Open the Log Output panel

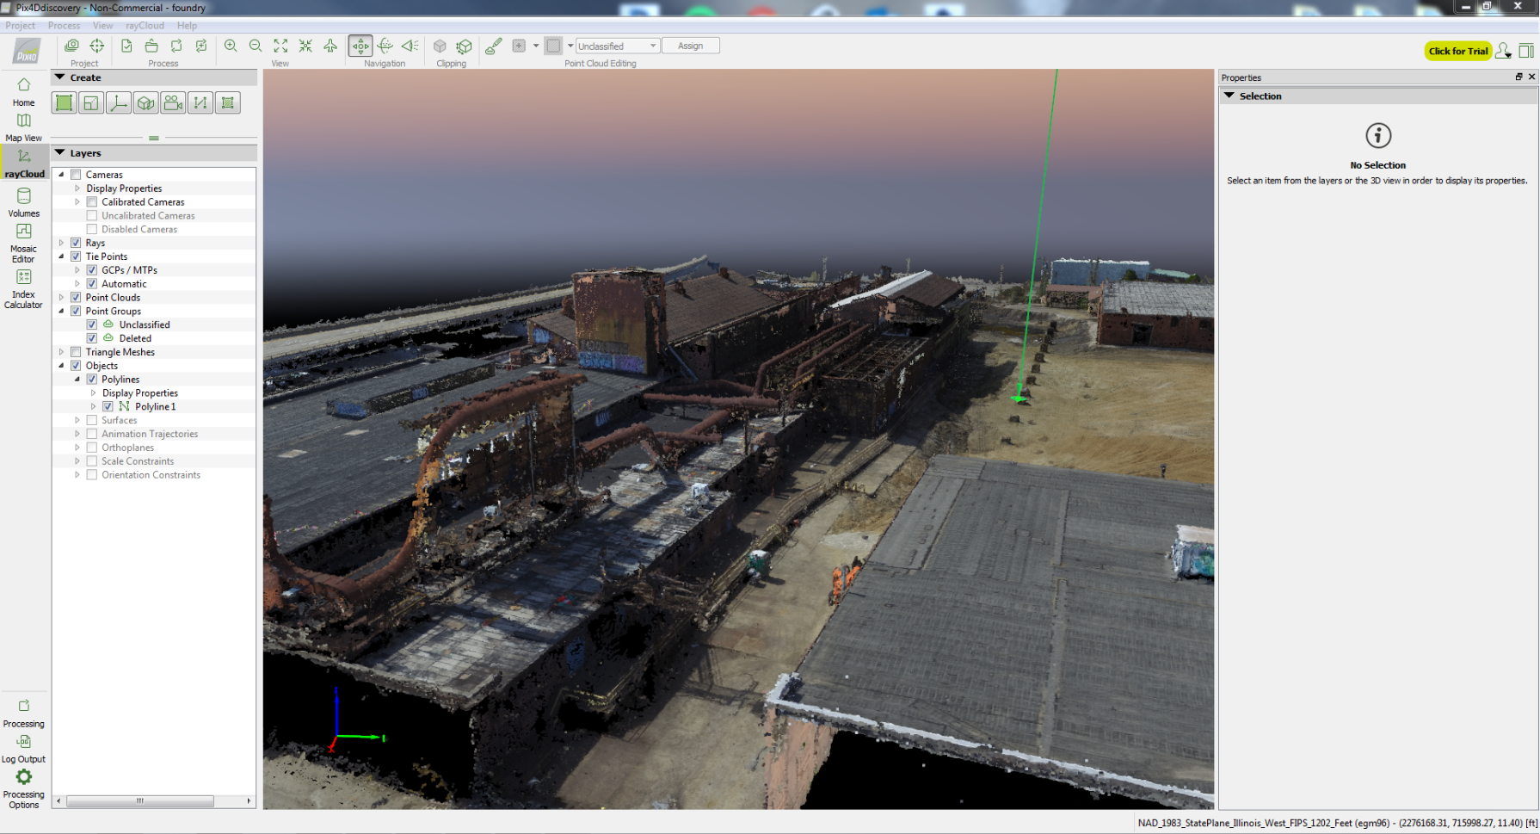tap(23, 747)
